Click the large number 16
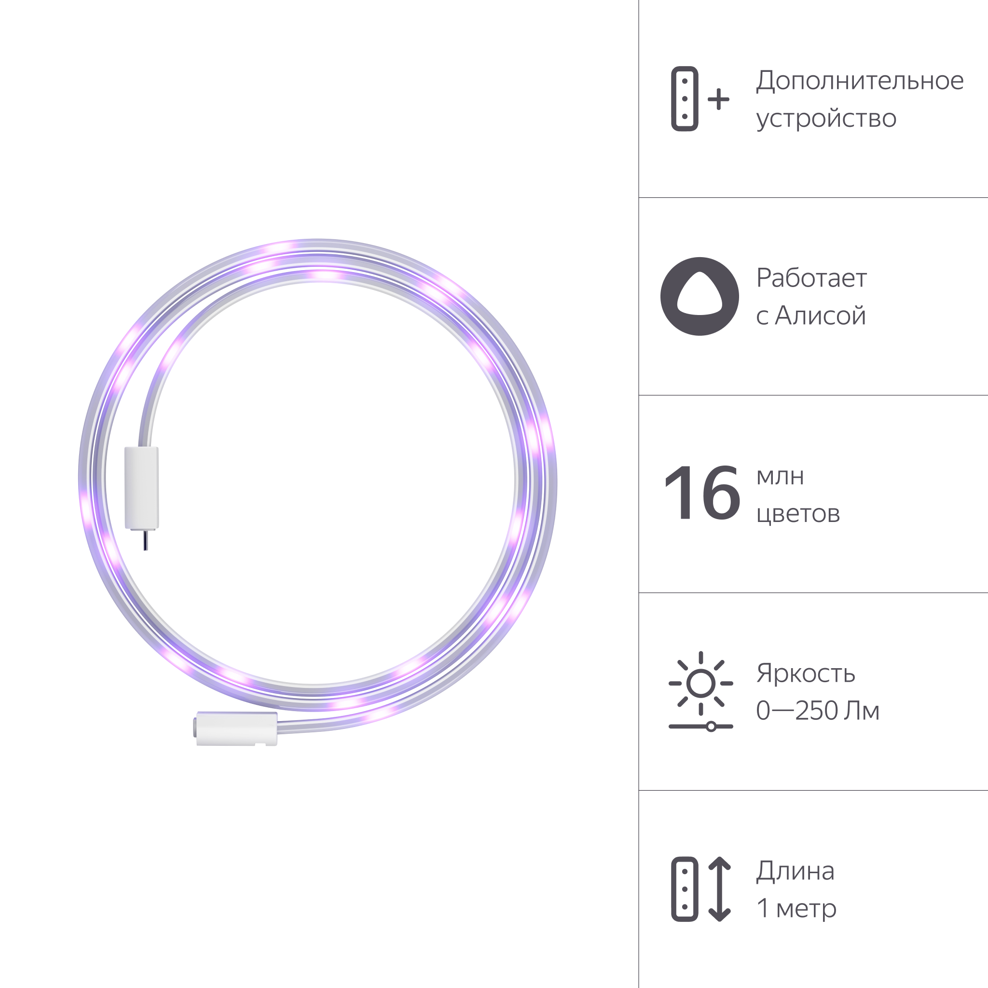 click(x=702, y=493)
